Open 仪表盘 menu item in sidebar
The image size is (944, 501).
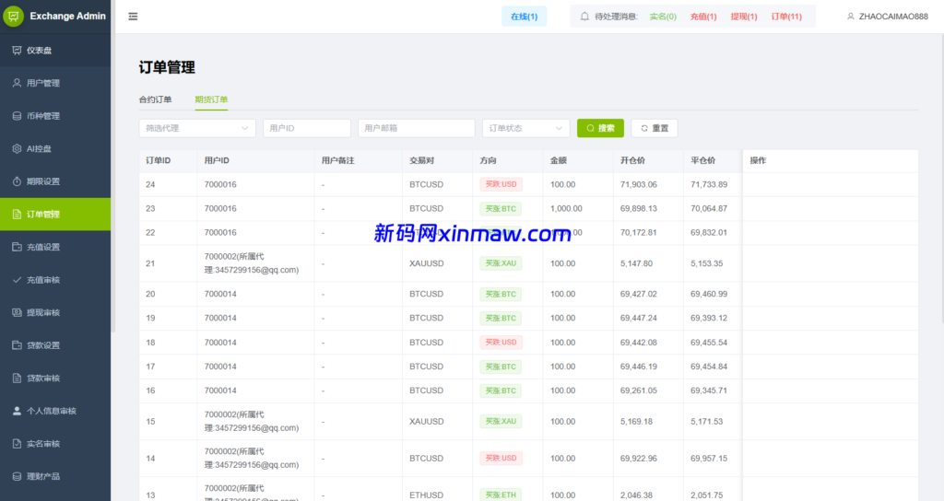[x=55, y=51]
